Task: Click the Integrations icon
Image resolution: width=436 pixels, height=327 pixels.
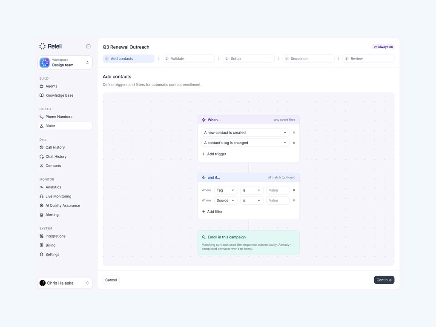Action: [x=41, y=236]
